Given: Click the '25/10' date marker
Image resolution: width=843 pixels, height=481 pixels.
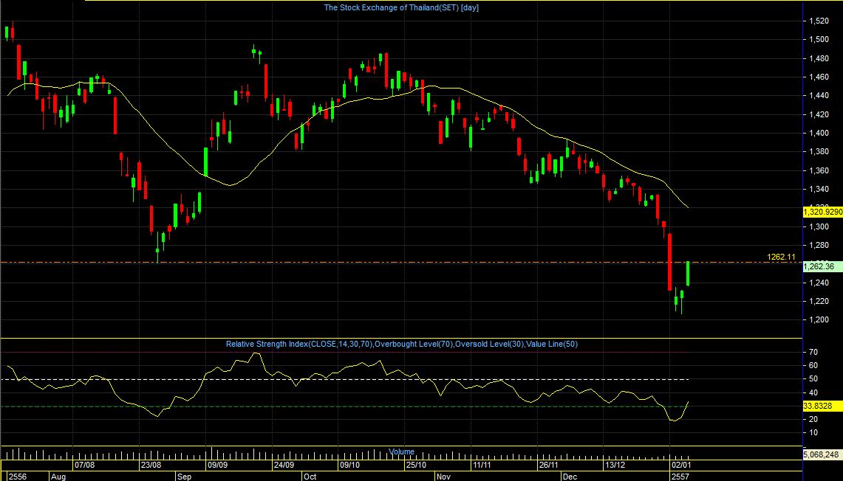Looking at the screenshot, I should (x=415, y=464).
